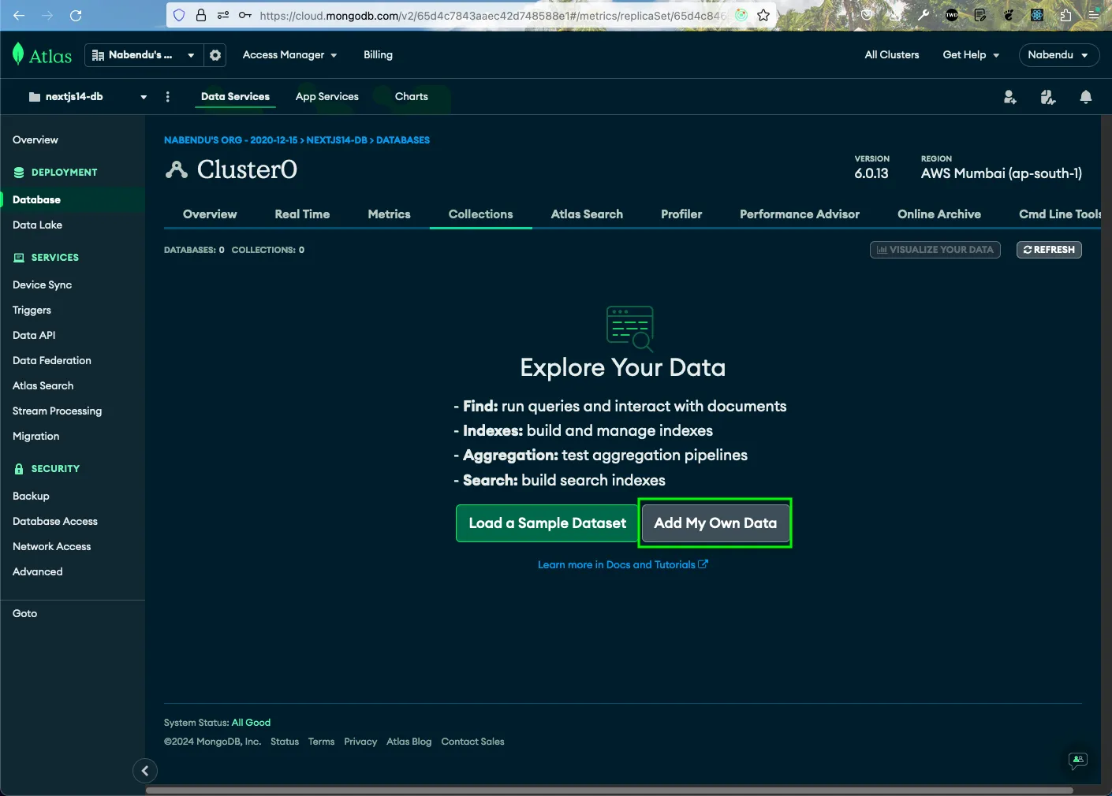
Task: Open organization settings gear icon
Action: click(215, 55)
